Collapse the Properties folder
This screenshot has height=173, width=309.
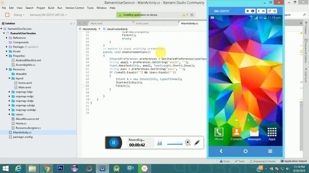point(7,56)
